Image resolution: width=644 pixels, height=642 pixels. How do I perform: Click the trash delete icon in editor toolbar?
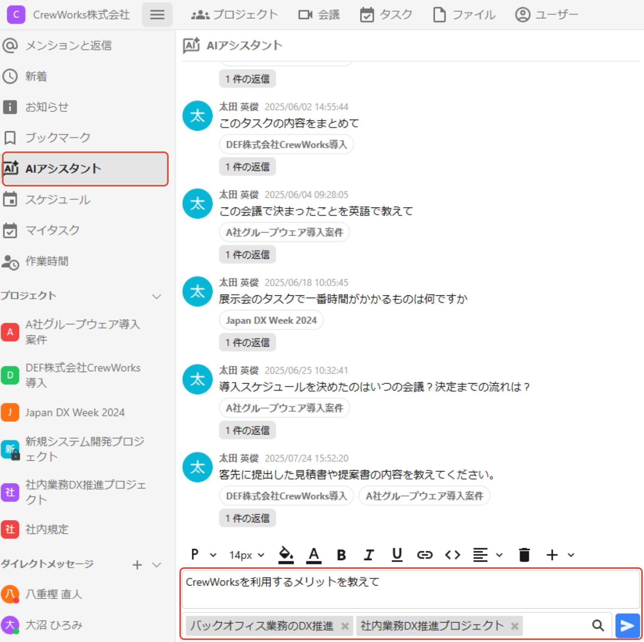[x=524, y=555]
